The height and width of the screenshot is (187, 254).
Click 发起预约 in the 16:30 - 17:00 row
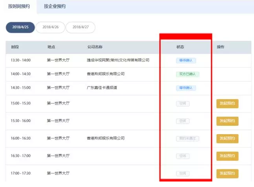point(227,156)
